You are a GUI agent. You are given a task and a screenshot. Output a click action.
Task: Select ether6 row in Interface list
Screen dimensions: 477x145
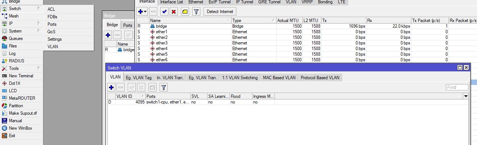(x=307, y=60)
